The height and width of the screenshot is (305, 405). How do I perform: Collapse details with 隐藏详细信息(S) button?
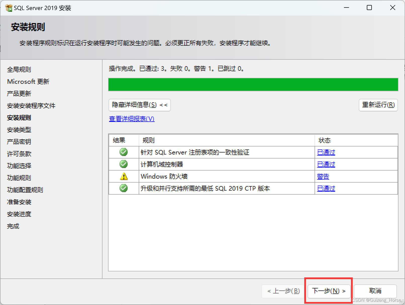pyautogui.click(x=140, y=105)
